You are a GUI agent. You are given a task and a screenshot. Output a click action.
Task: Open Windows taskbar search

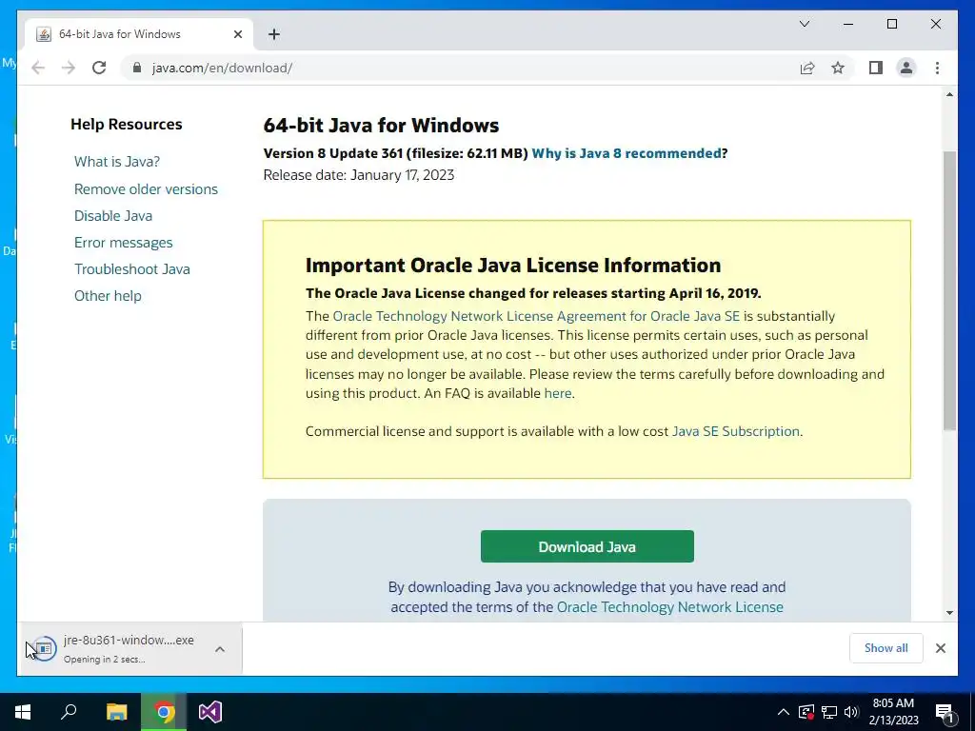pyautogui.click(x=69, y=712)
